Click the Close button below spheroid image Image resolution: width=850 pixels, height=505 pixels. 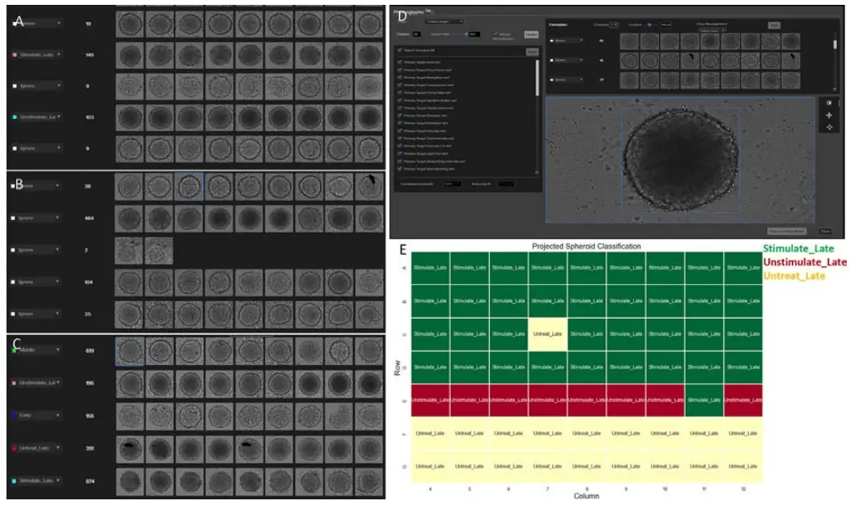pyautogui.click(x=824, y=231)
